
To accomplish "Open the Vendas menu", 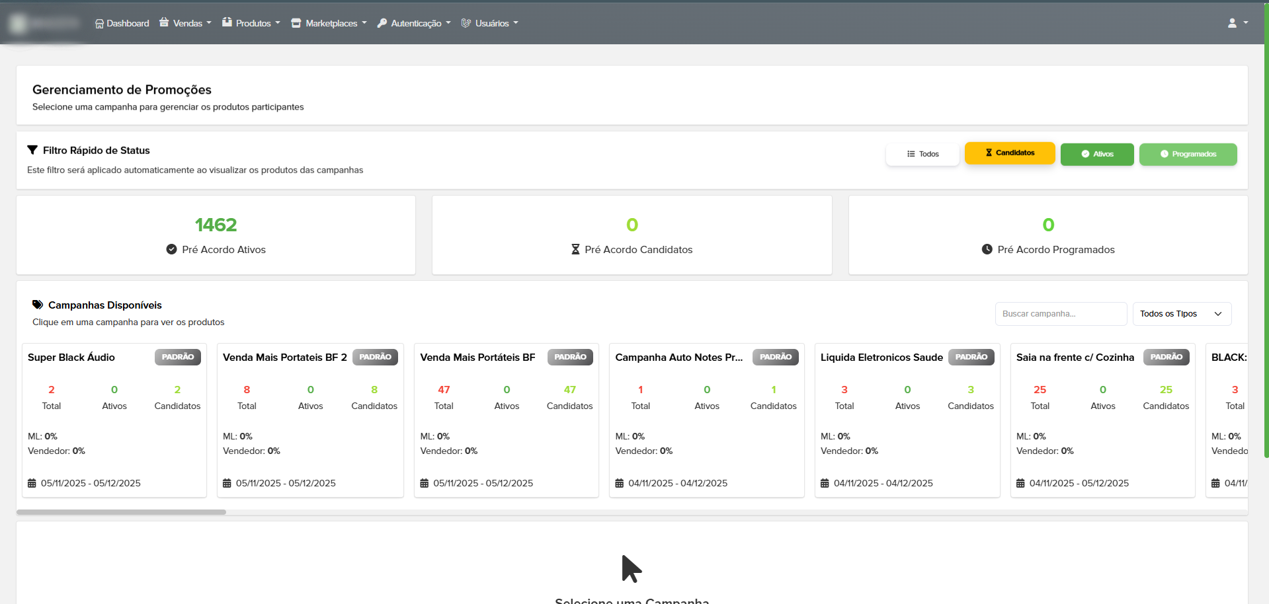I will click(x=185, y=23).
